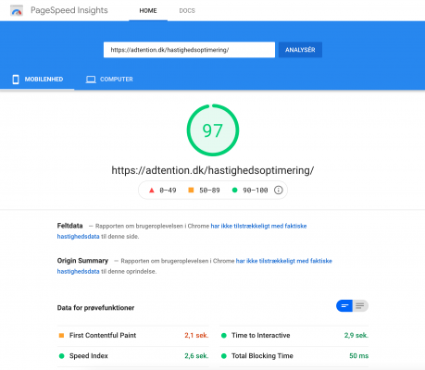This screenshot has width=425, height=370.
Task: Click the laptop computer icon
Action: pyautogui.click(x=91, y=80)
